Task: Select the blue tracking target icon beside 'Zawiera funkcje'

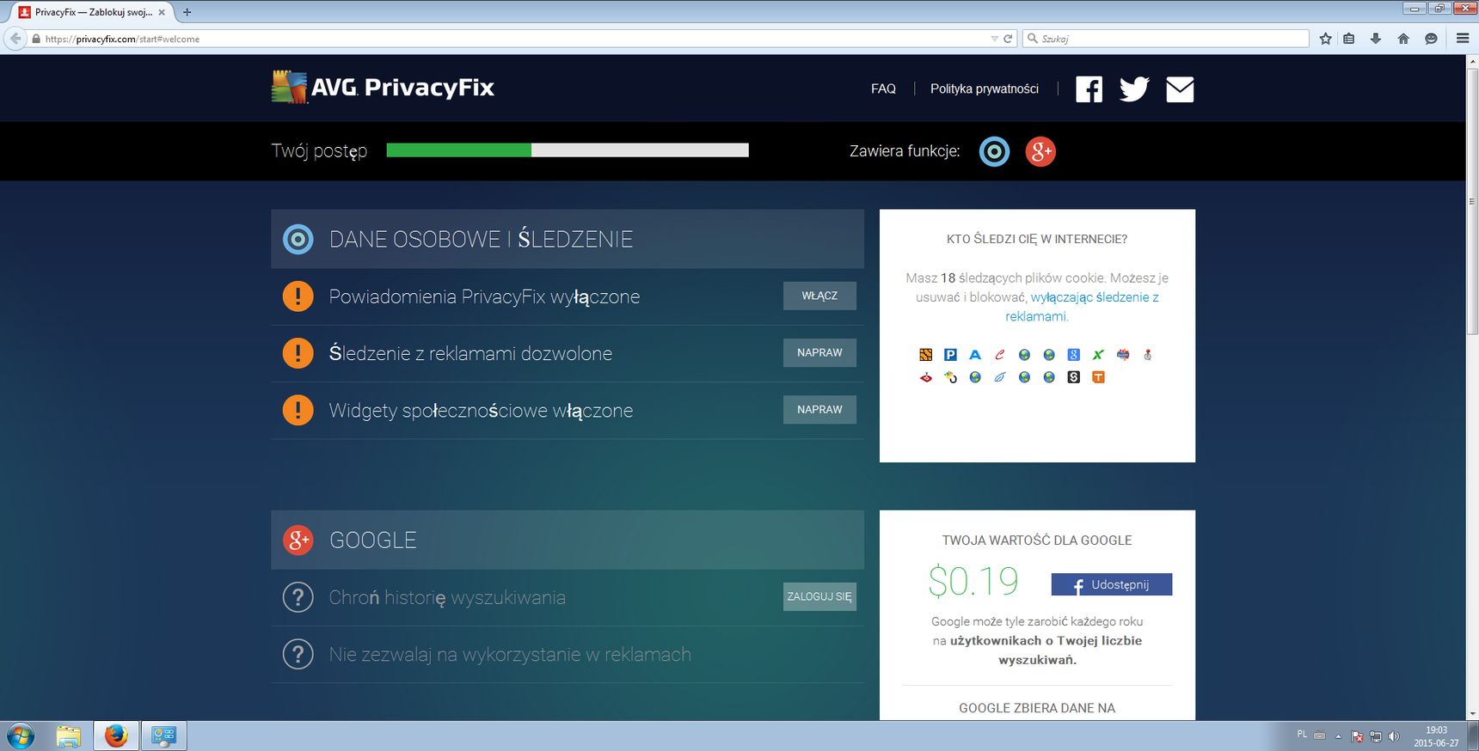Action: 994,151
